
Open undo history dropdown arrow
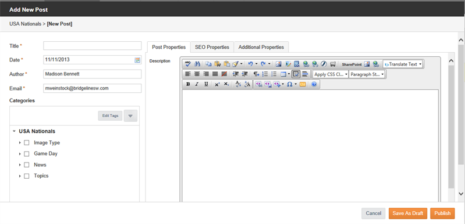[256, 64]
